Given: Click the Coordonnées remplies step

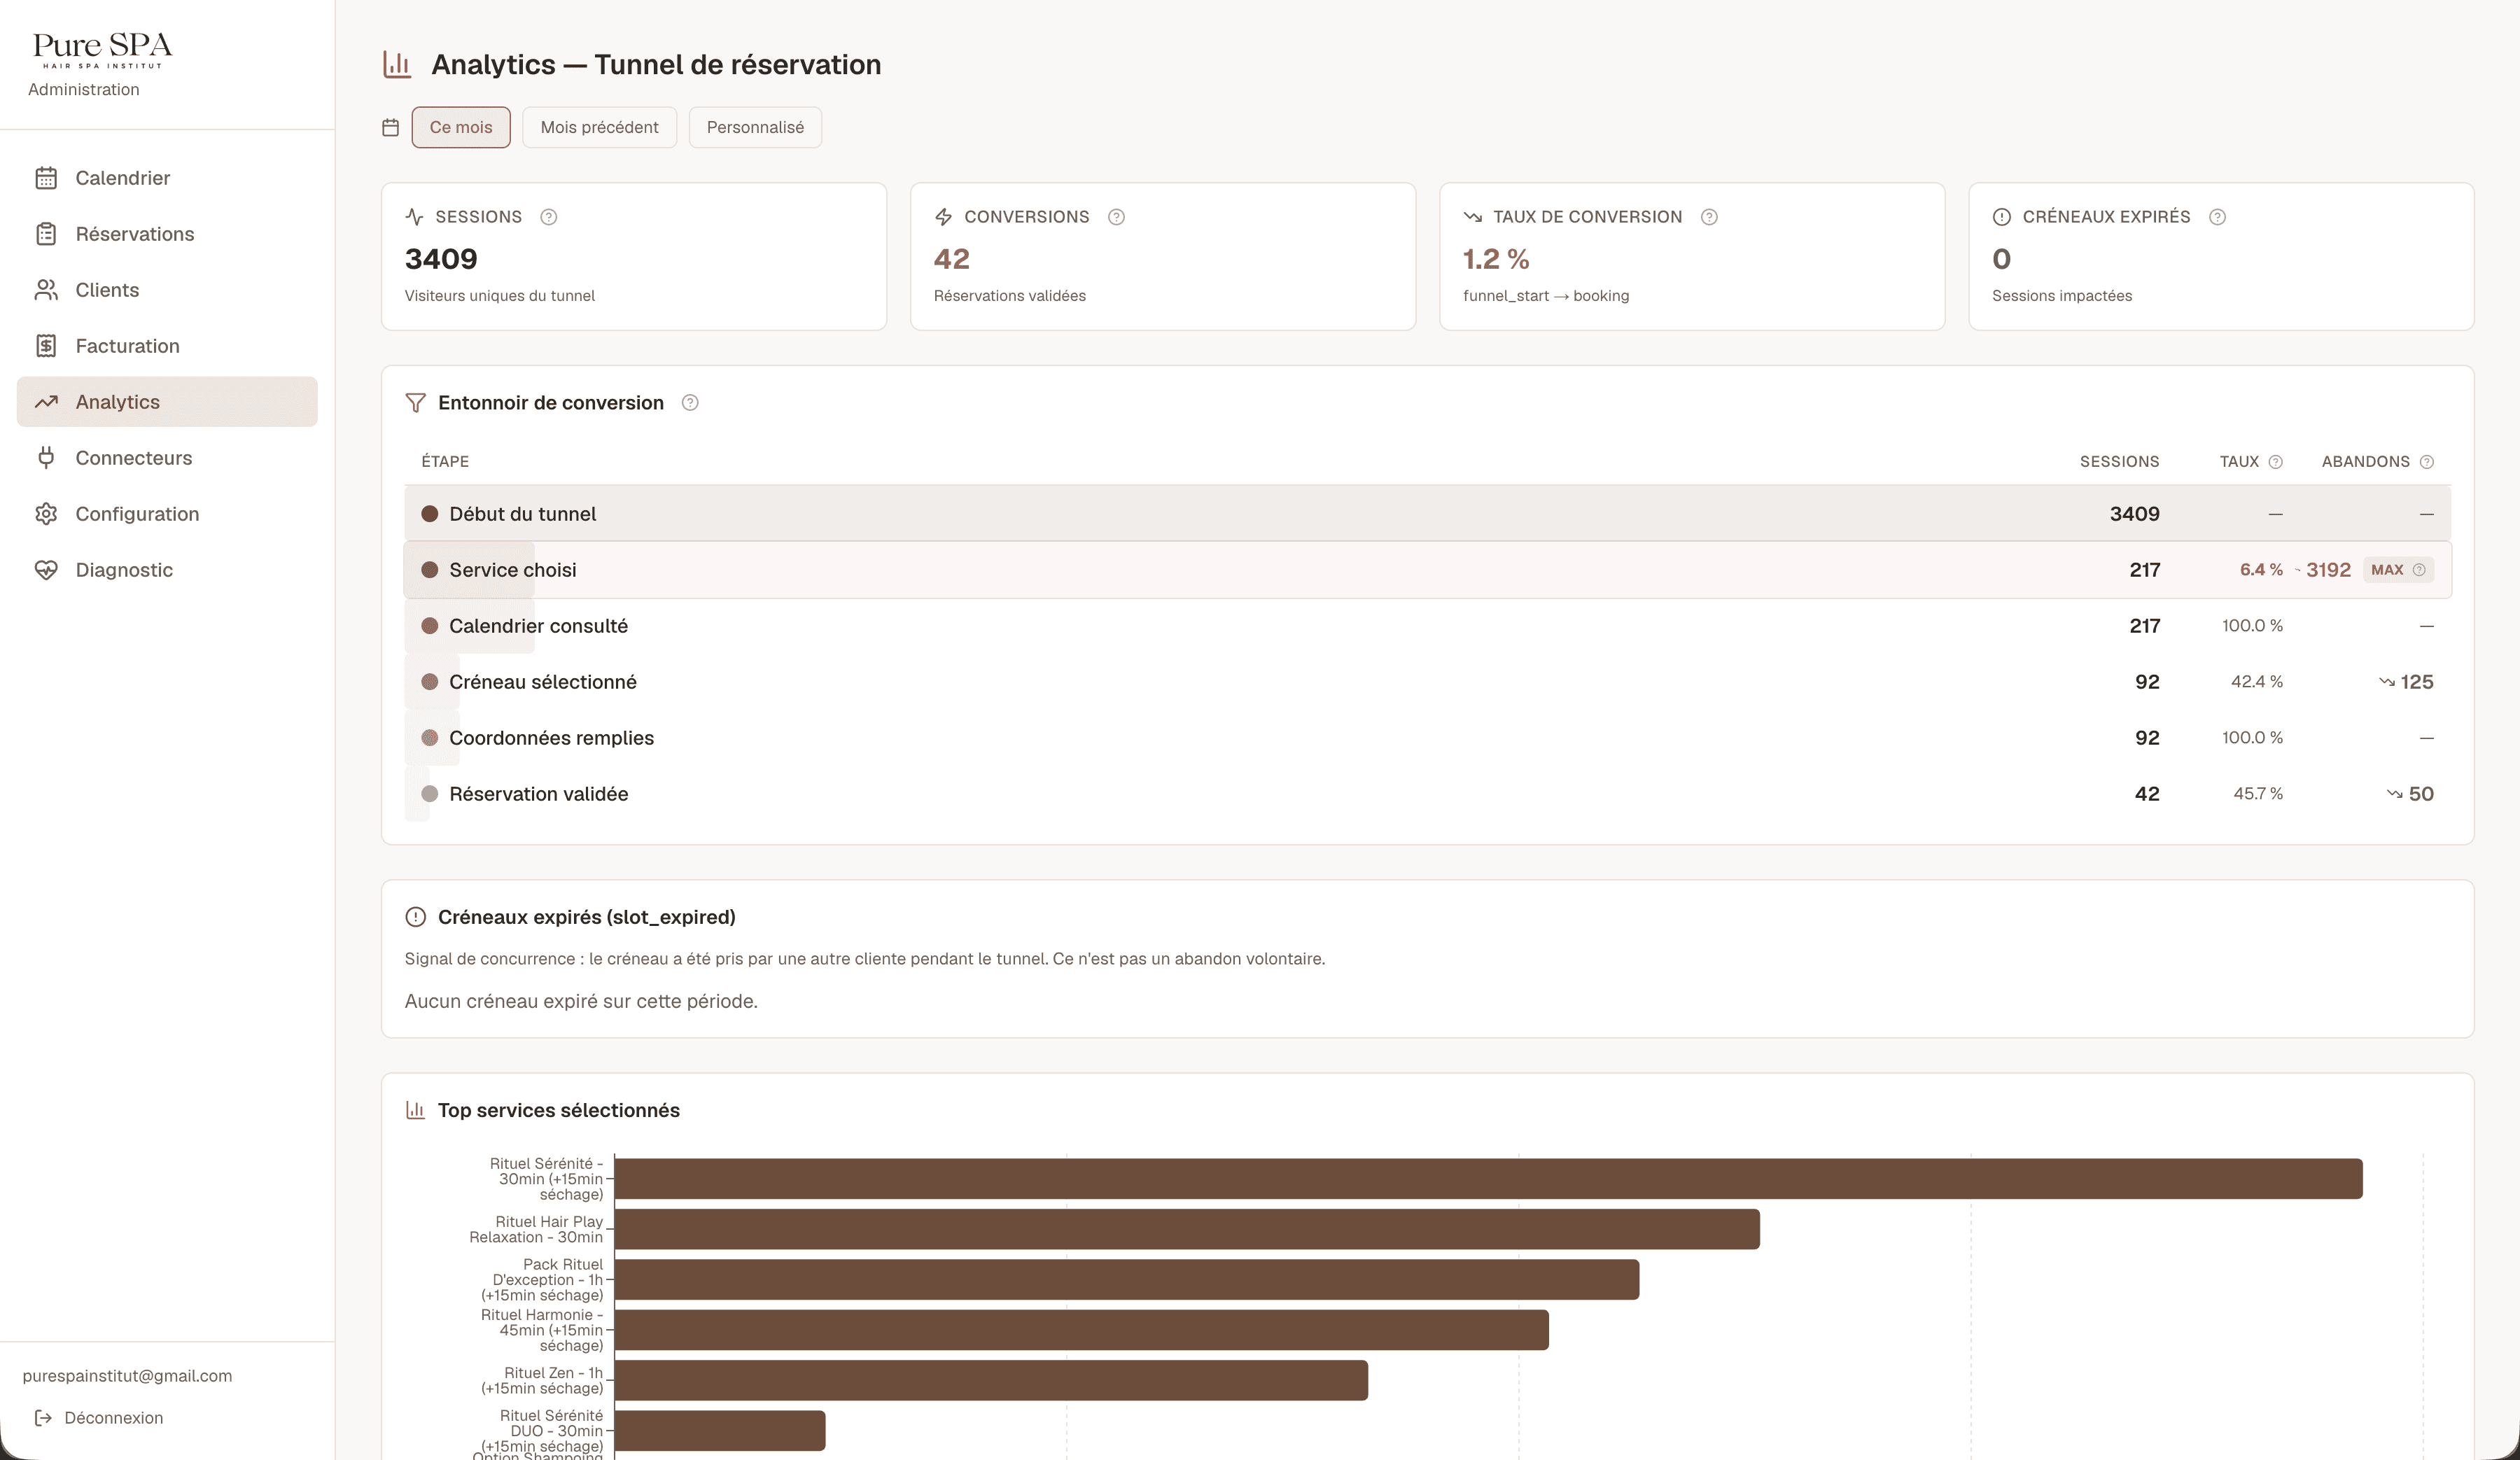Looking at the screenshot, I should [1428, 738].
